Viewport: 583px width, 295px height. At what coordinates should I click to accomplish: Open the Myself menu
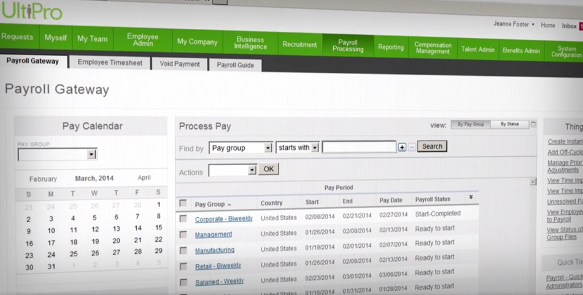click(x=56, y=38)
